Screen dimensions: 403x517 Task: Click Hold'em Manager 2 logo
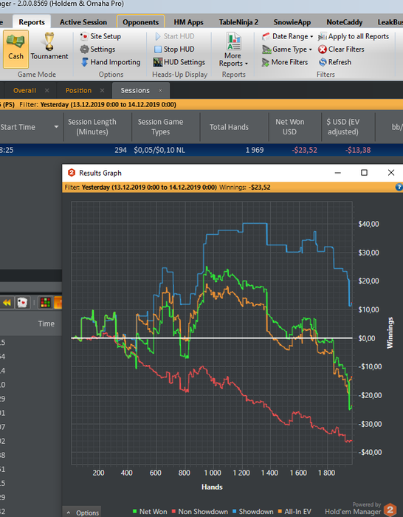coord(390,510)
